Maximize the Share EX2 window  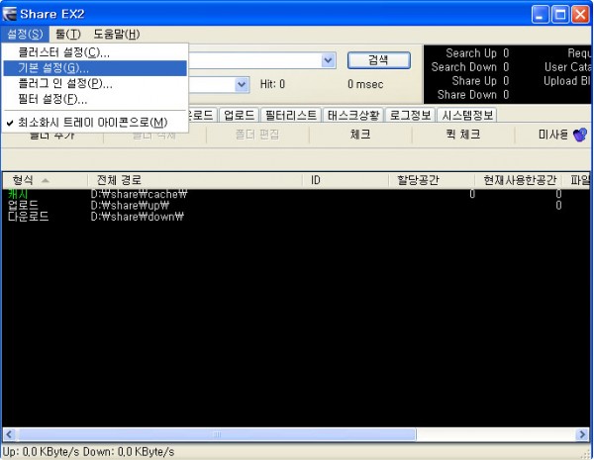point(560,15)
